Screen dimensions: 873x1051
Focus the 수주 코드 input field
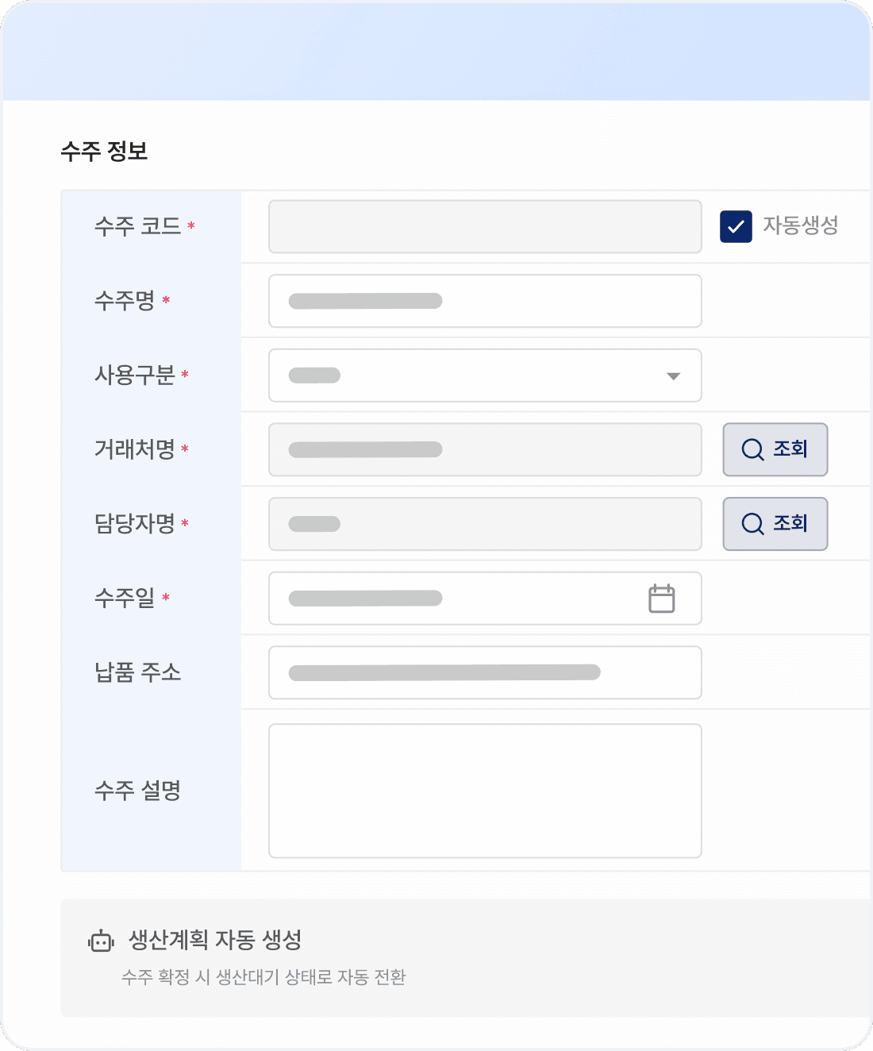pos(485,227)
